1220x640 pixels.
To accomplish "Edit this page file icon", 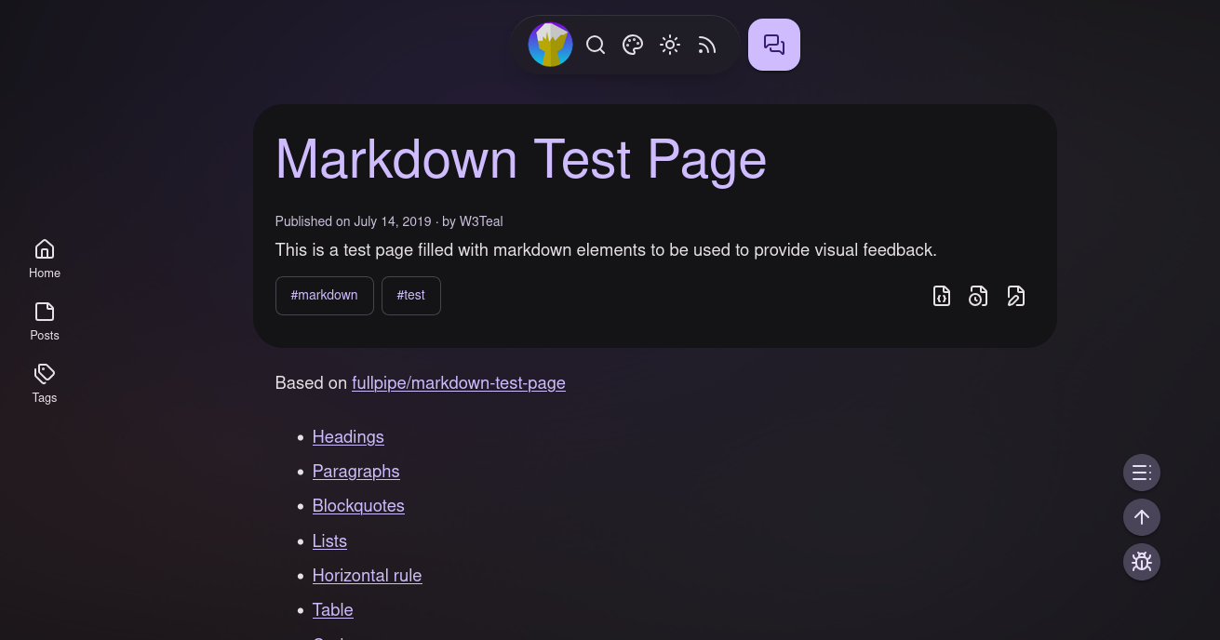I will click(1016, 296).
